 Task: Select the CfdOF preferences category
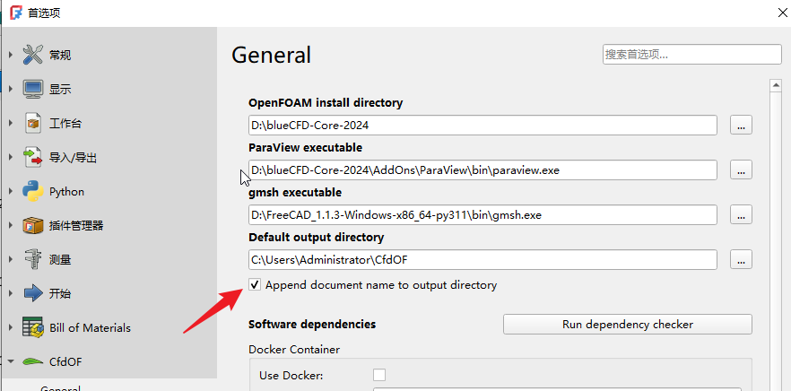point(65,361)
